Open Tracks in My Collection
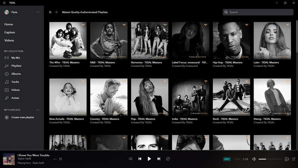The height and width of the screenshot is (168, 298). coord(15,82)
